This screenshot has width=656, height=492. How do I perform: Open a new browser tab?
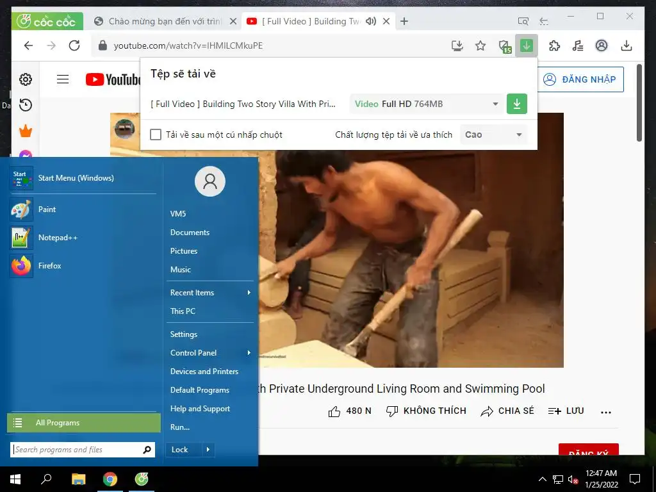(x=404, y=21)
